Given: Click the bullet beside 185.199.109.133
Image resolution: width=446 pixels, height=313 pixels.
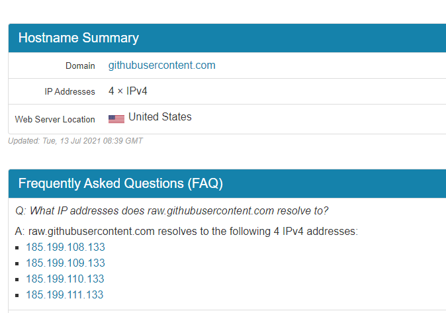Looking at the screenshot, I should pos(18,264).
